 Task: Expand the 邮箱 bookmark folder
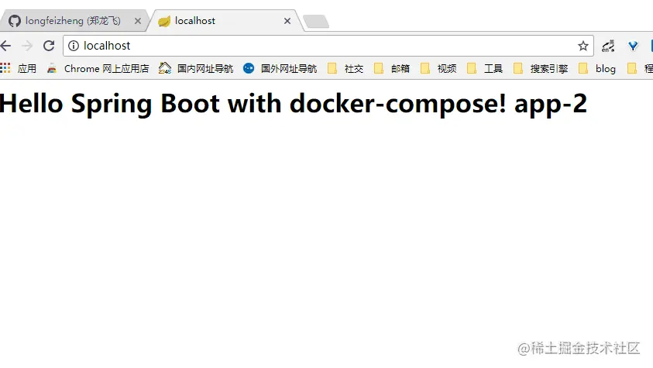click(392, 68)
